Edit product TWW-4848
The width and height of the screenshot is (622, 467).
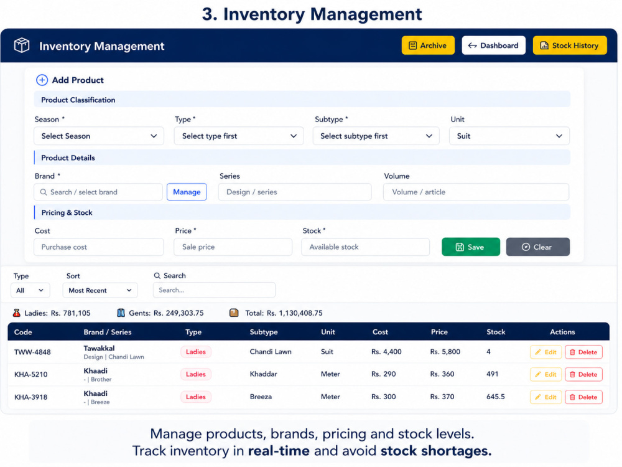[546, 352]
